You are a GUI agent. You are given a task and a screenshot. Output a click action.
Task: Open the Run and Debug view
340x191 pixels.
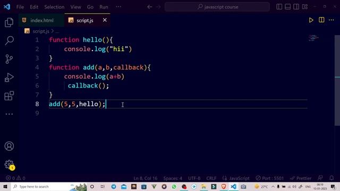[9, 77]
